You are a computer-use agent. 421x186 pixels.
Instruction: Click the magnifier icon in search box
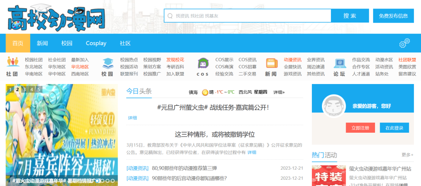click(x=170, y=16)
